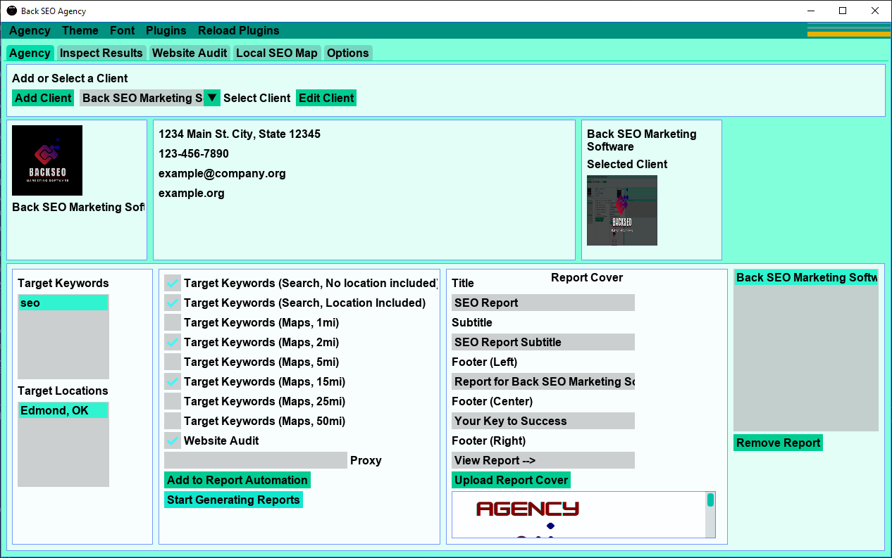
Task: Open the Back SEO Marketing client combo box
Action: point(150,98)
